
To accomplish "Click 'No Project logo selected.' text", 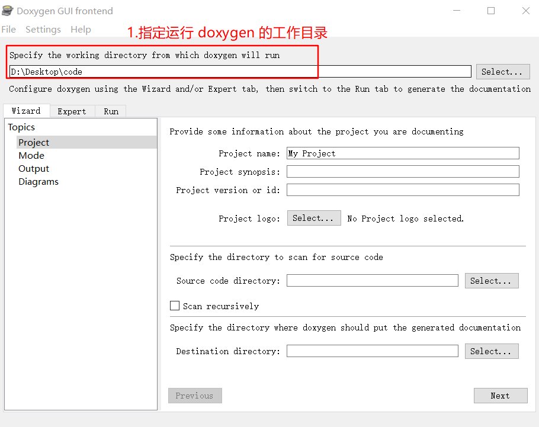I will pyautogui.click(x=406, y=219).
